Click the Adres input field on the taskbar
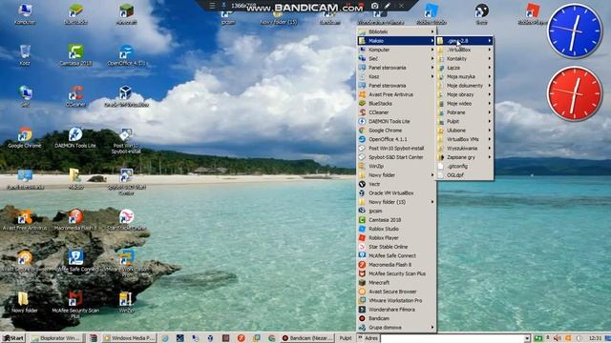 coord(452,338)
